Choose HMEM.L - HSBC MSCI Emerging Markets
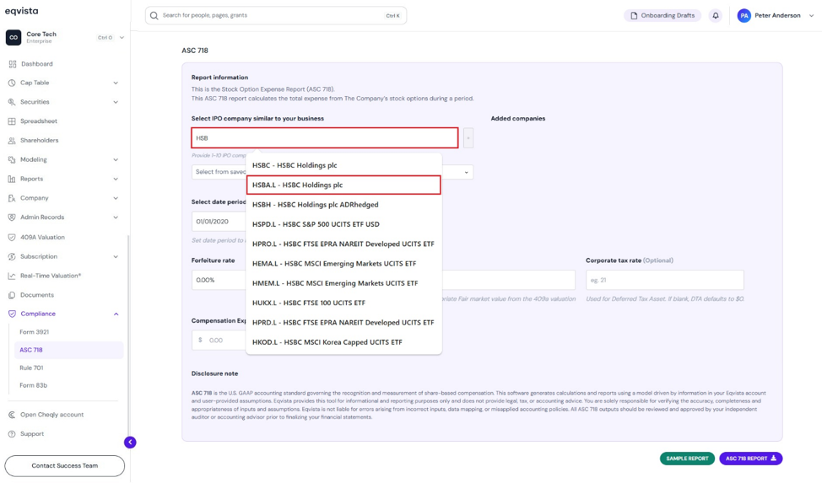The width and height of the screenshot is (822, 483). click(343, 283)
